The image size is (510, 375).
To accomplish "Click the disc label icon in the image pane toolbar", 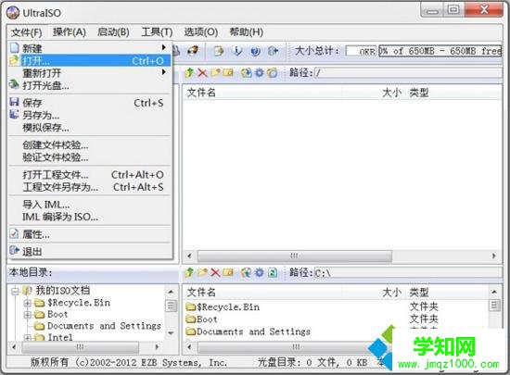I will pyautogui.click(x=273, y=72).
